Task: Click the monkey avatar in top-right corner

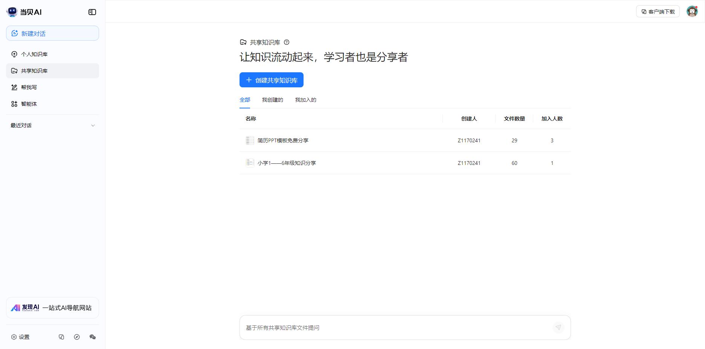Action: (693, 11)
